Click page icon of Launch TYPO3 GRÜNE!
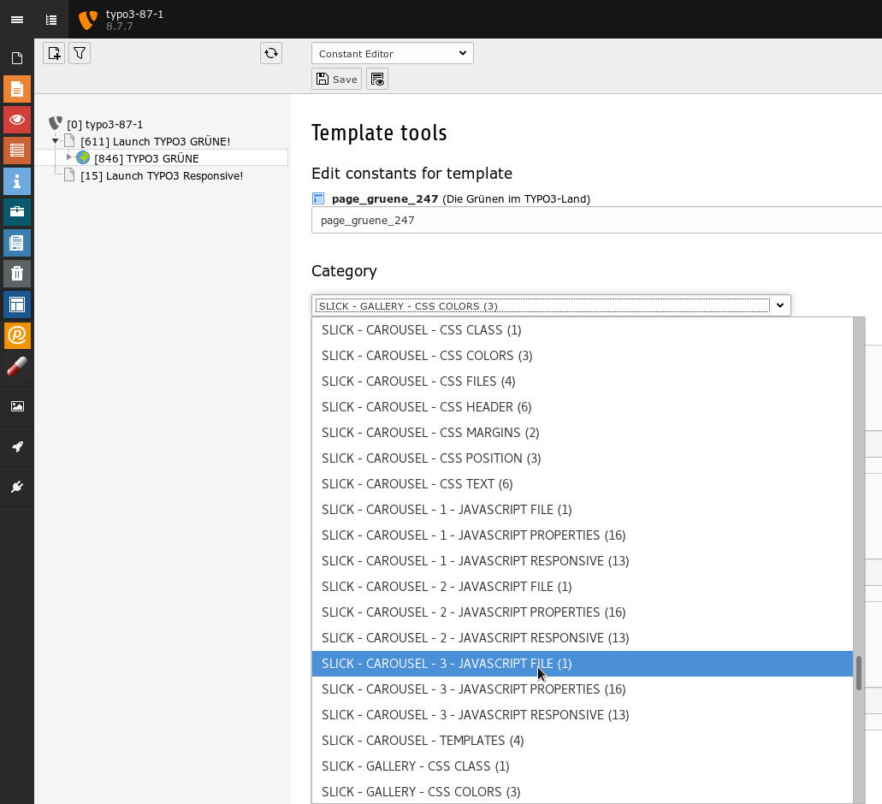Image resolution: width=882 pixels, height=804 pixels. 69,140
